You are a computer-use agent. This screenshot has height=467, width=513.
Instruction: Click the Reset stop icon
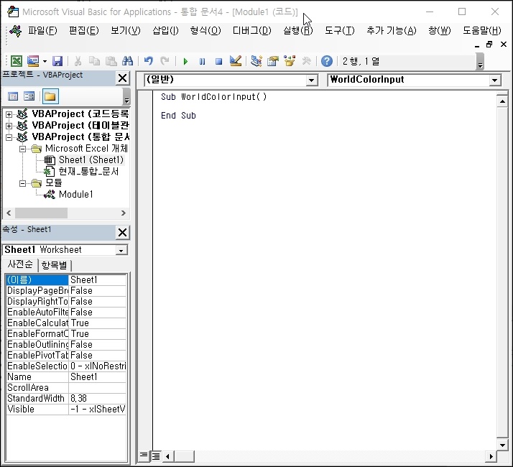[219, 62]
